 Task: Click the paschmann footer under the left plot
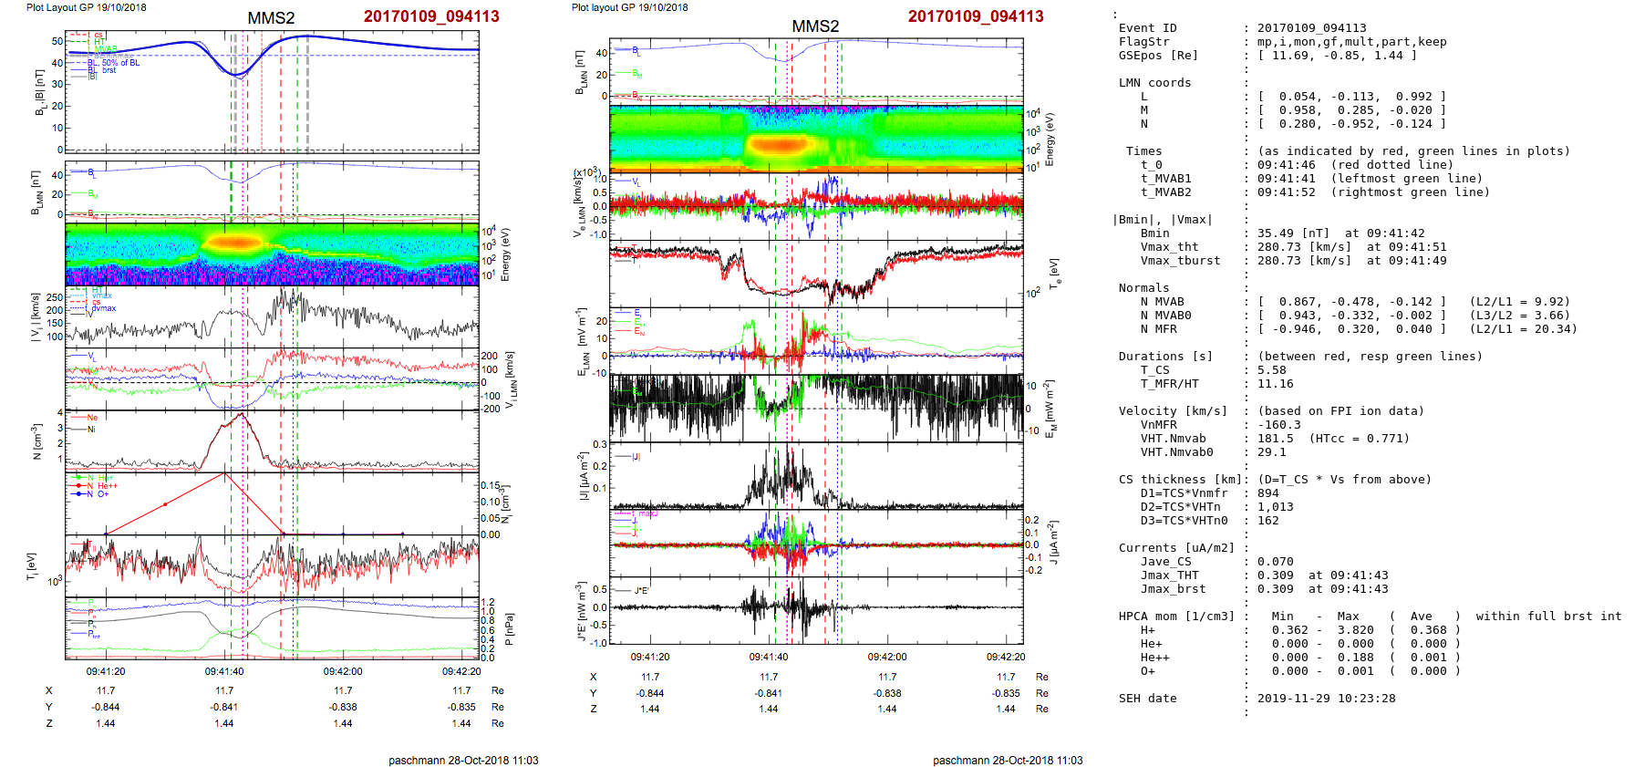coord(463,760)
